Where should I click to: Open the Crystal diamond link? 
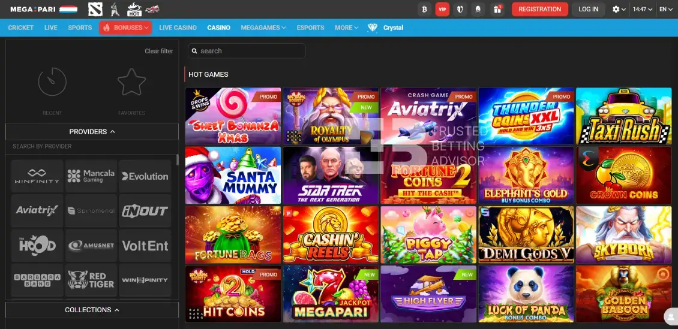(385, 28)
